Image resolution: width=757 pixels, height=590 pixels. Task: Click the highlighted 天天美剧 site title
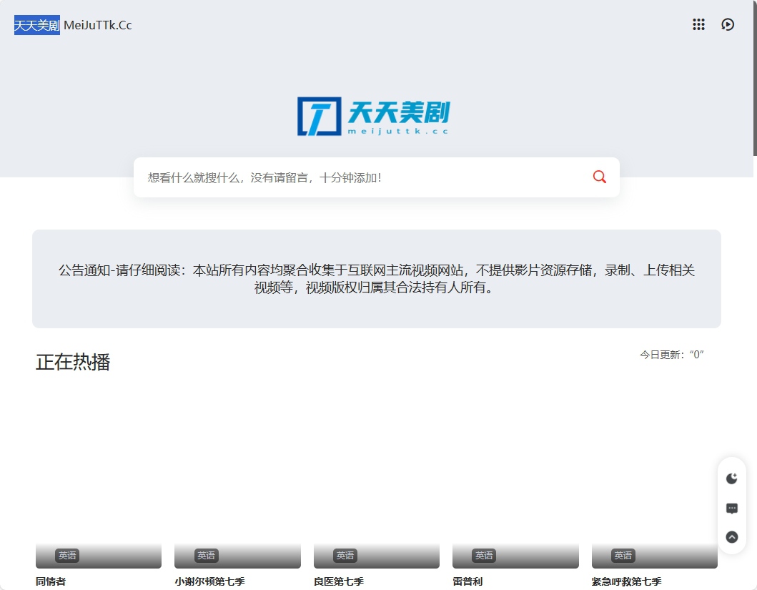pos(37,26)
